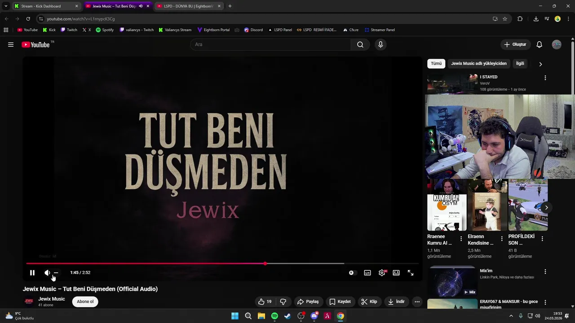Go to the YouTube home logo
575x323 pixels.
point(35,44)
